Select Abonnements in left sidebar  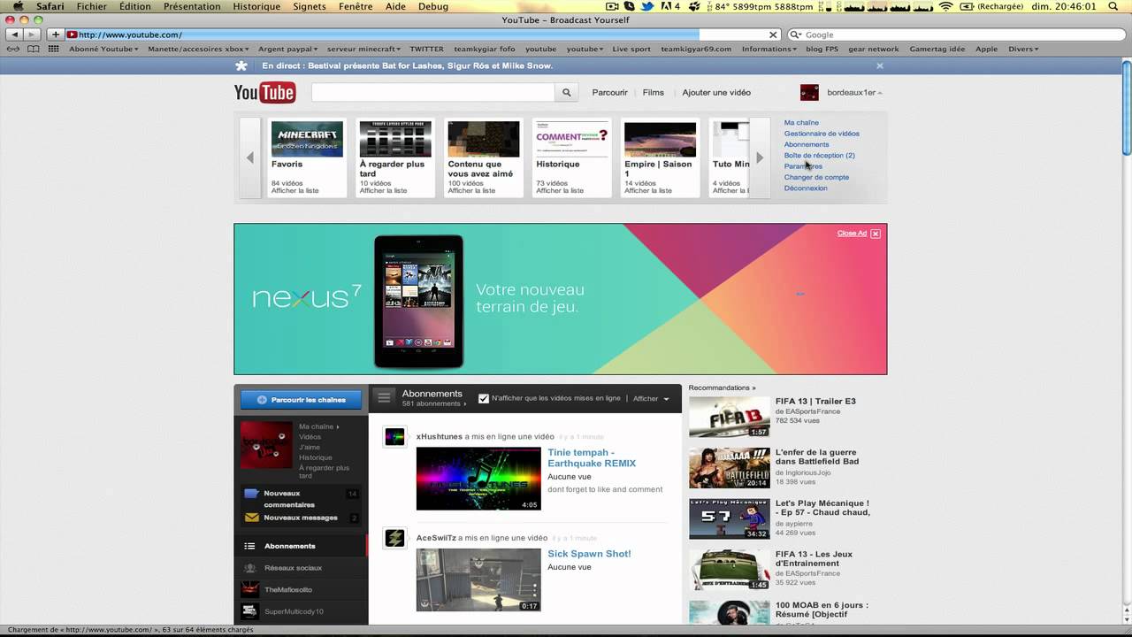click(x=301, y=546)
